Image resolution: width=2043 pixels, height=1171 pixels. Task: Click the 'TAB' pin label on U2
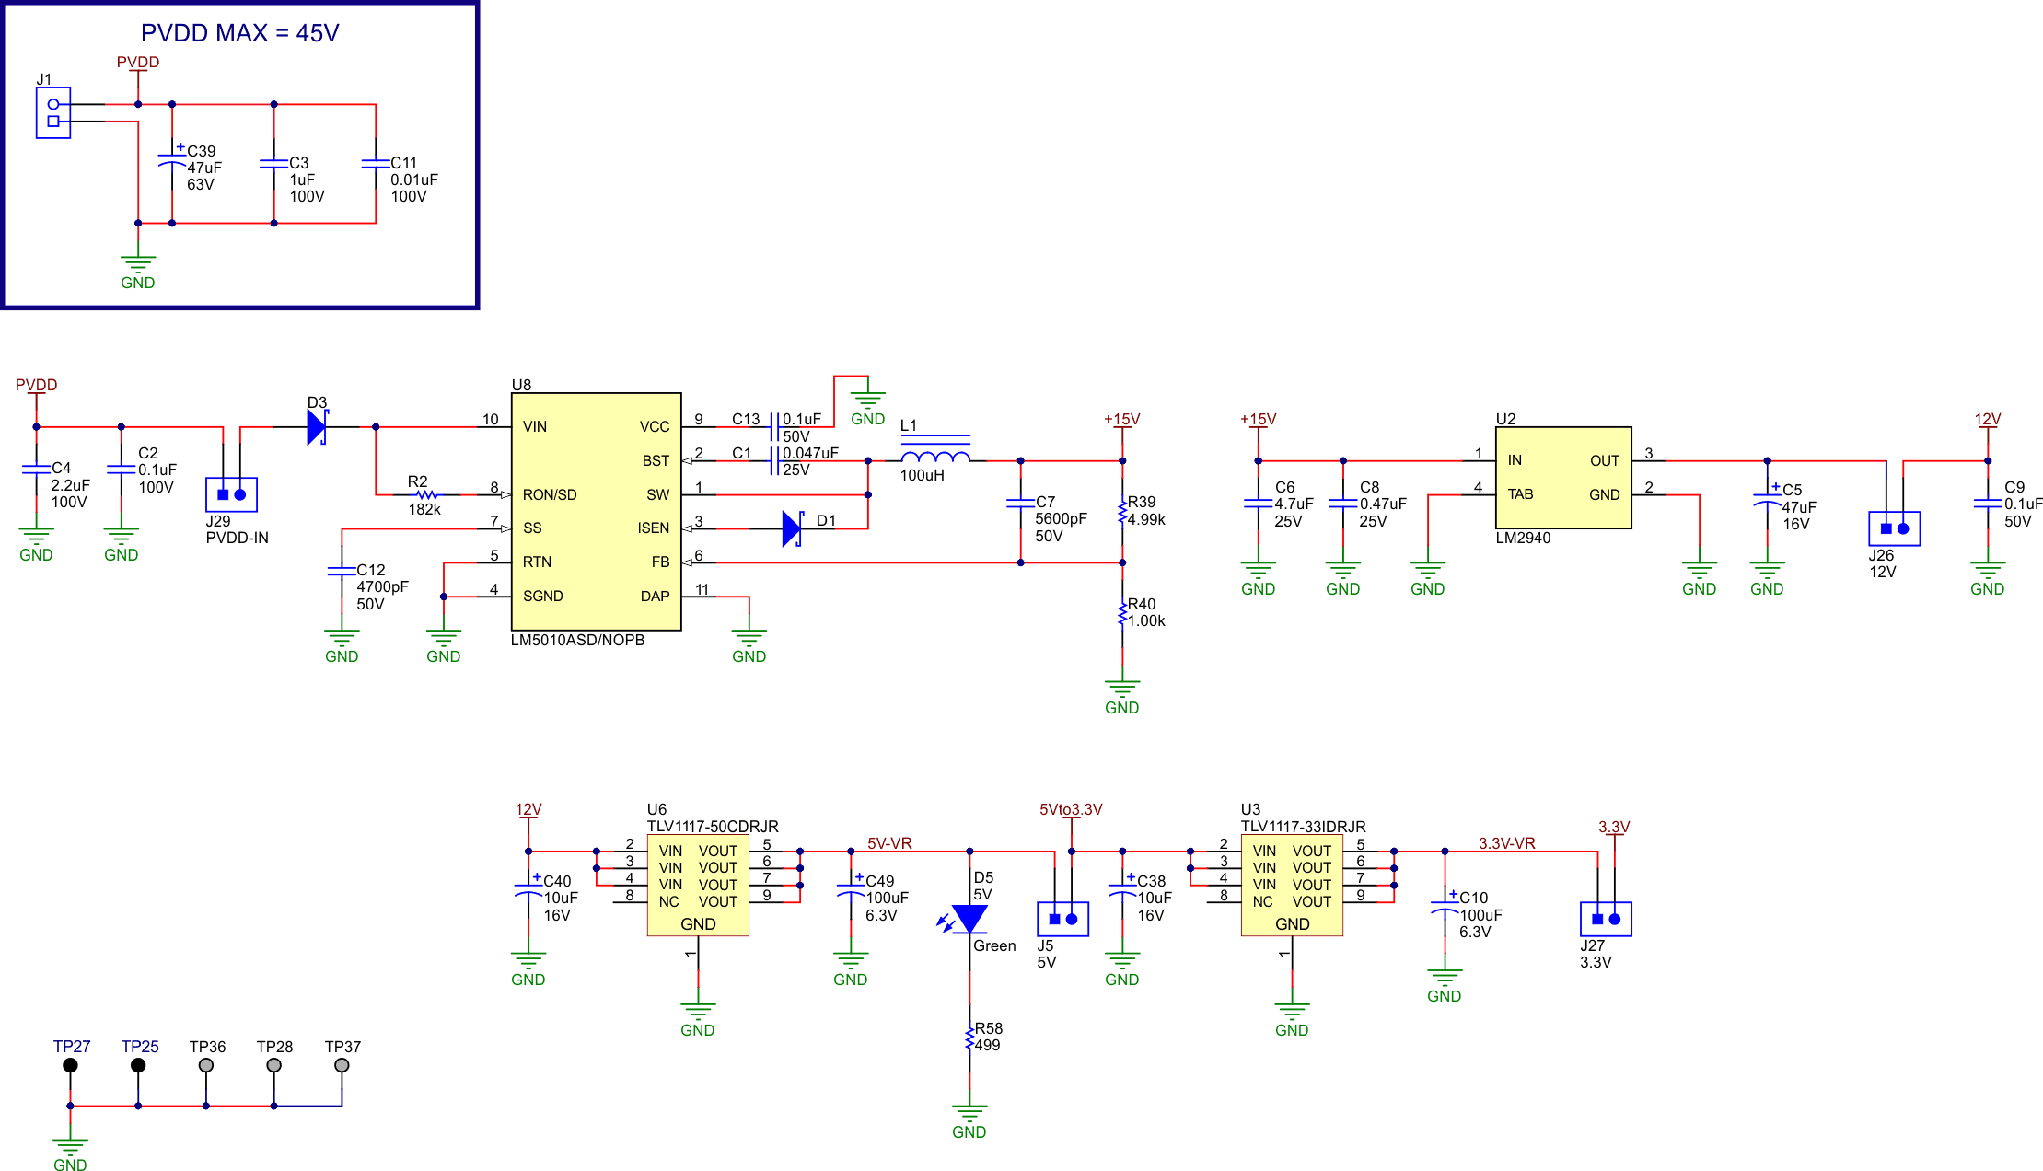[x=1520, y=494]
